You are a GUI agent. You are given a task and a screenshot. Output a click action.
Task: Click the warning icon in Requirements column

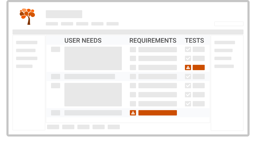pyautogui.click(x=133, y=113)
